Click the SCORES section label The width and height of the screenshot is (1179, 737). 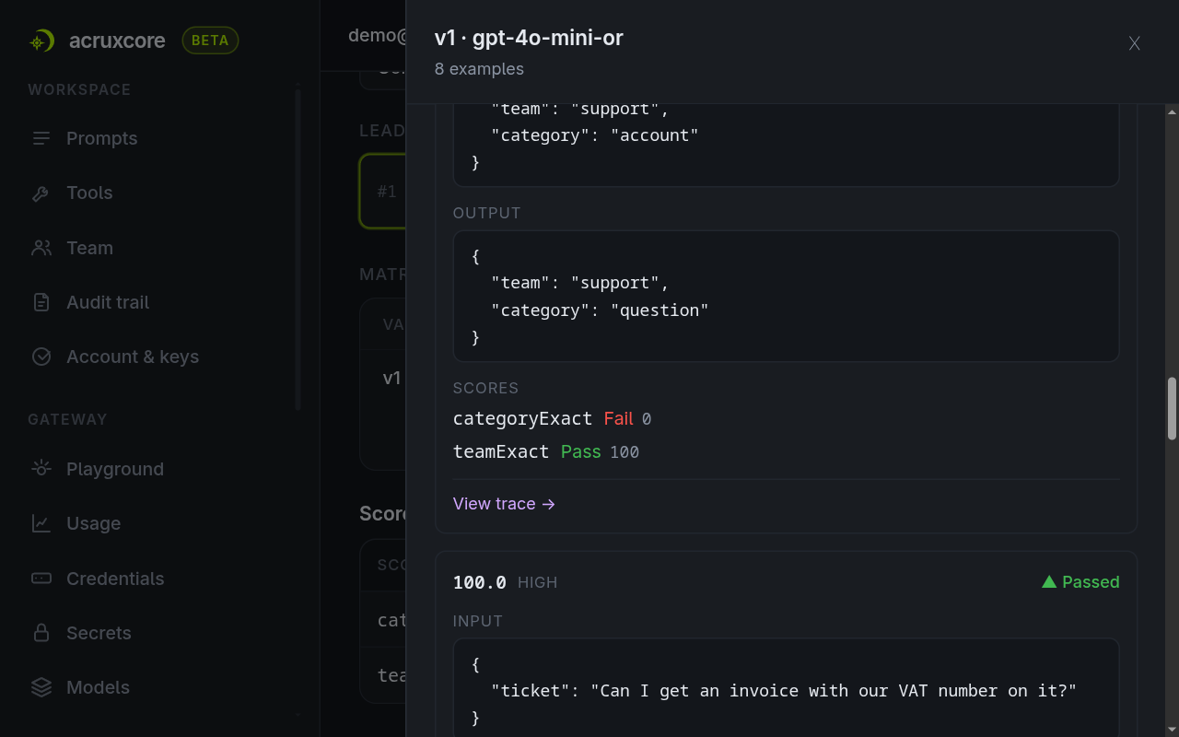pyautogui.click(x=486, y=388)
